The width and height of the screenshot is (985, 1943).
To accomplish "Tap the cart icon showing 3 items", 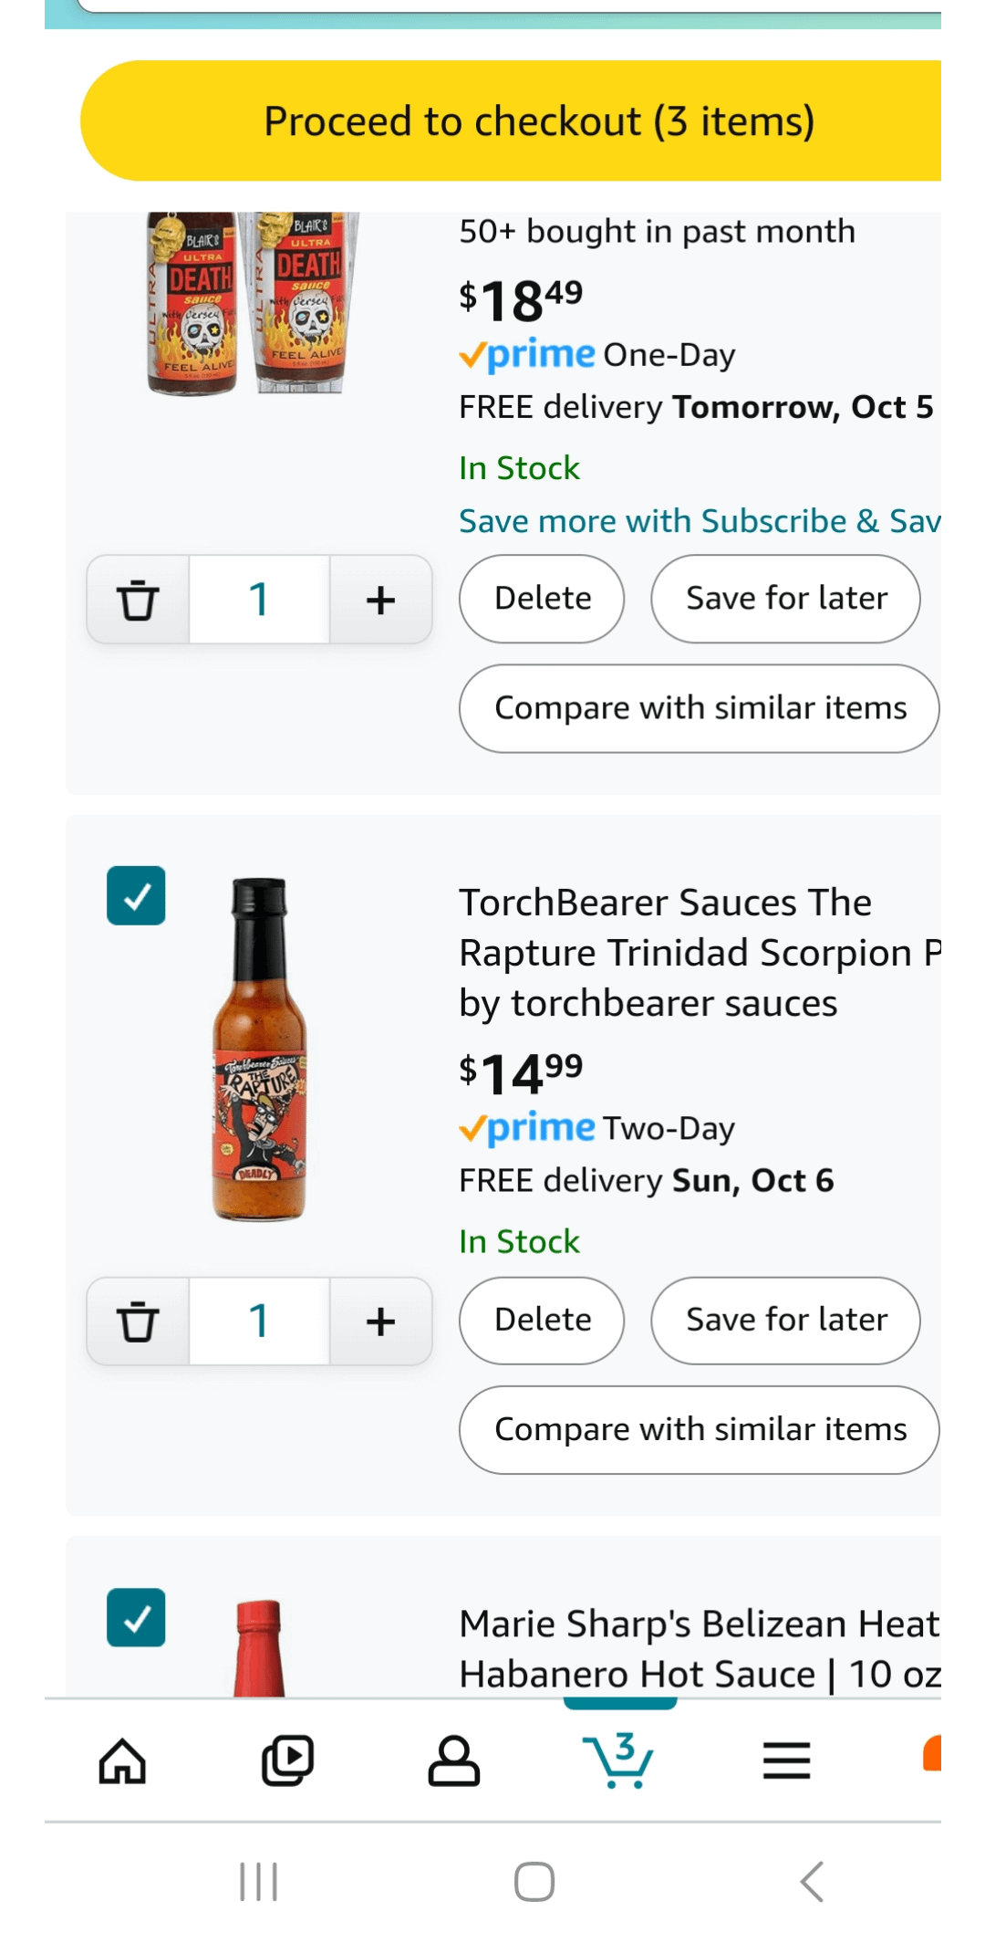I will click(x=620, y=1760).
